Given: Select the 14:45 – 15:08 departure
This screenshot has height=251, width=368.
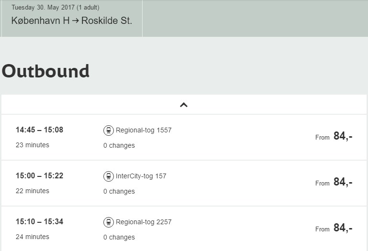Looking at the screenshot, I should click(x=39, y=130).
